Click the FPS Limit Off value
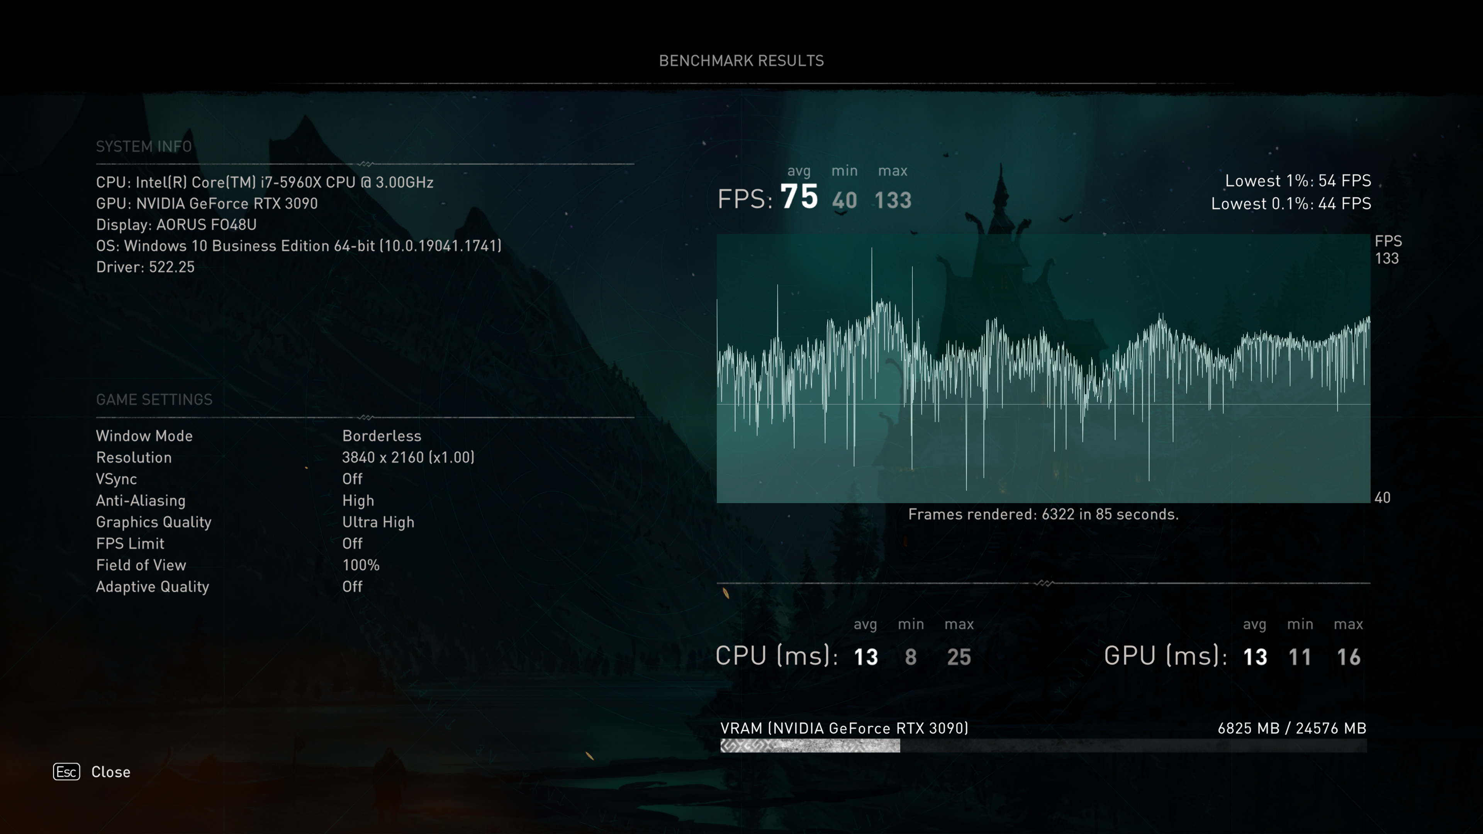The height and width of the screenshot is (834, 1483). click(x=352, y=543)
